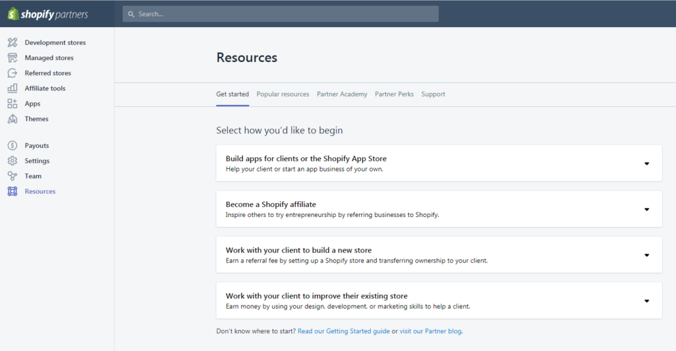
Task: Click Build apps for clients heading
Action: coord(306,158)
